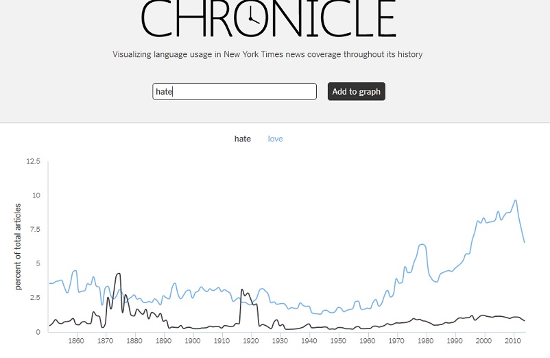The width and height of the screenshot is (550, 358).
Task: Click the "Visualizing language usage" subtitle text
Action: [267, 54]
